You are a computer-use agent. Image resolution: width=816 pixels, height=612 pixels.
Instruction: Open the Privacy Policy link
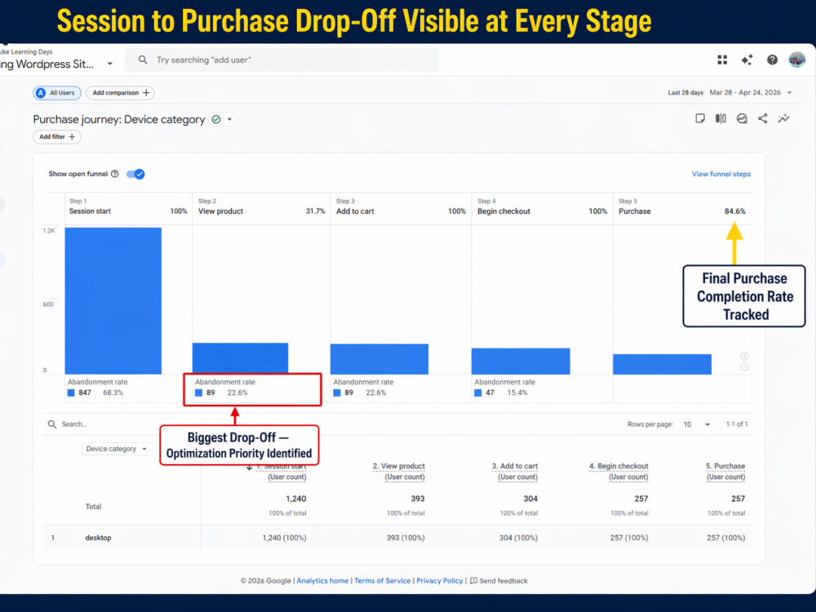coord(440,581)
